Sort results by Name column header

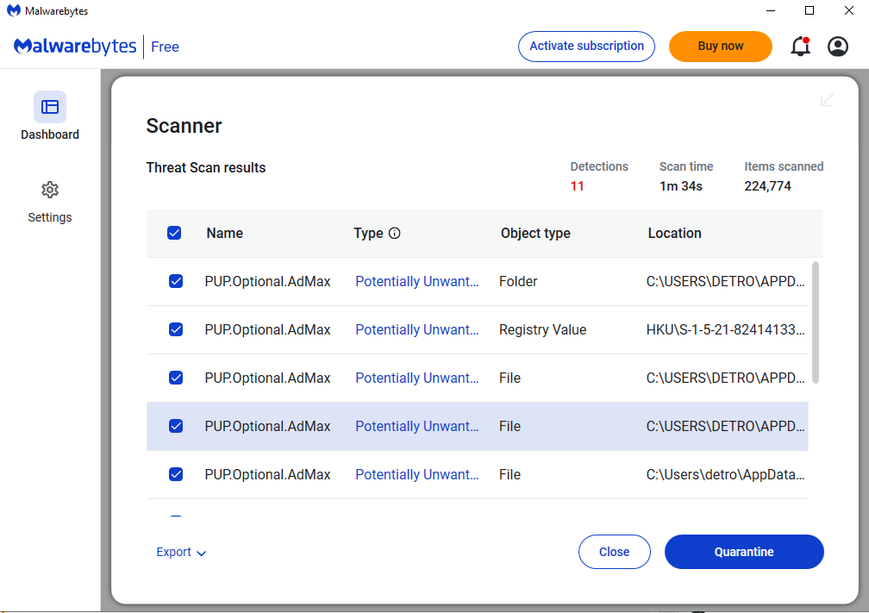(x=225, y=233)
